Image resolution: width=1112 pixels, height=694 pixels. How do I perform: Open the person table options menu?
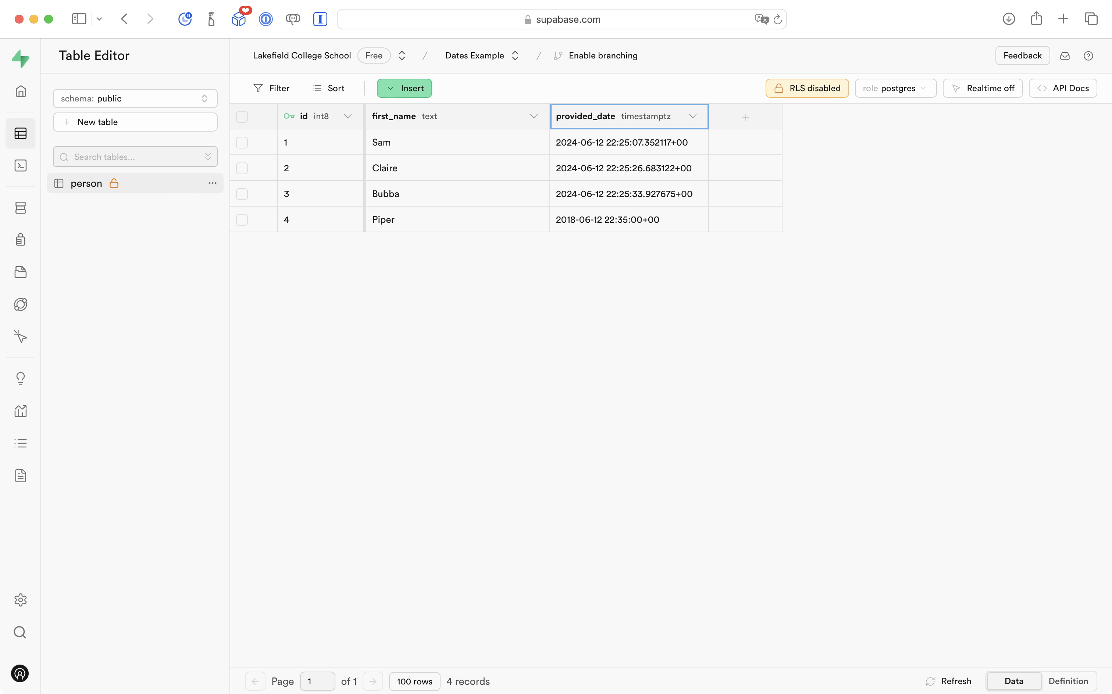pos(212,183)
